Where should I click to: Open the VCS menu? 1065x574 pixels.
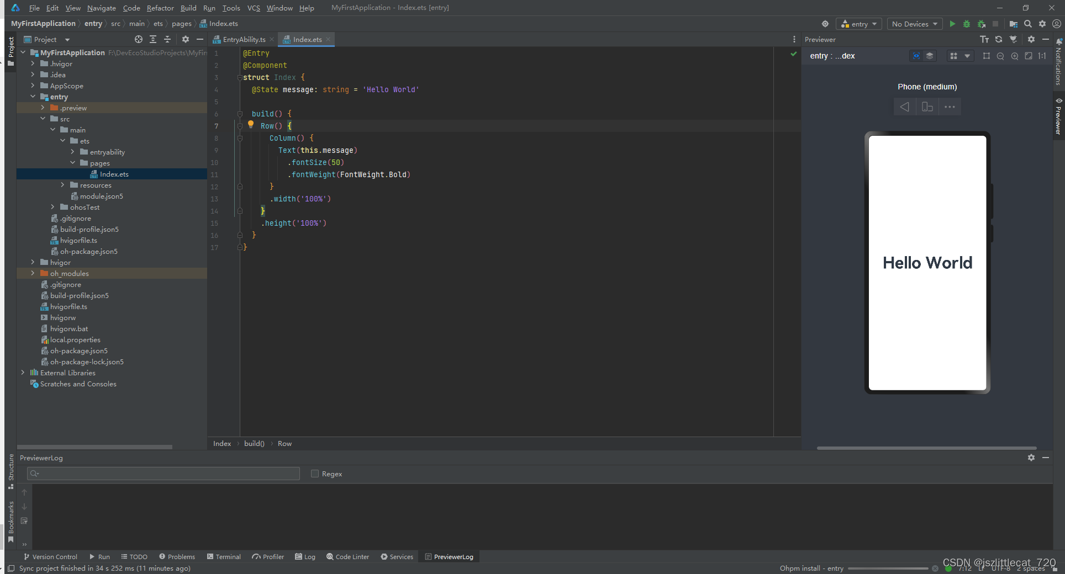pyautogui.click(x=254, y=8)
